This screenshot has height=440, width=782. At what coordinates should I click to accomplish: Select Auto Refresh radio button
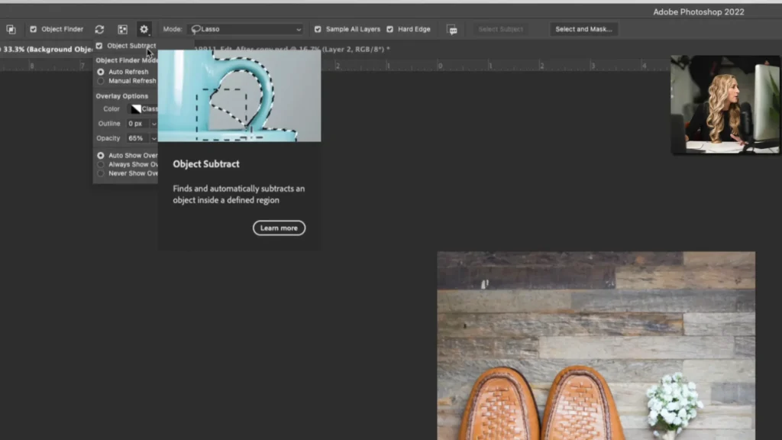pos(101,72)
